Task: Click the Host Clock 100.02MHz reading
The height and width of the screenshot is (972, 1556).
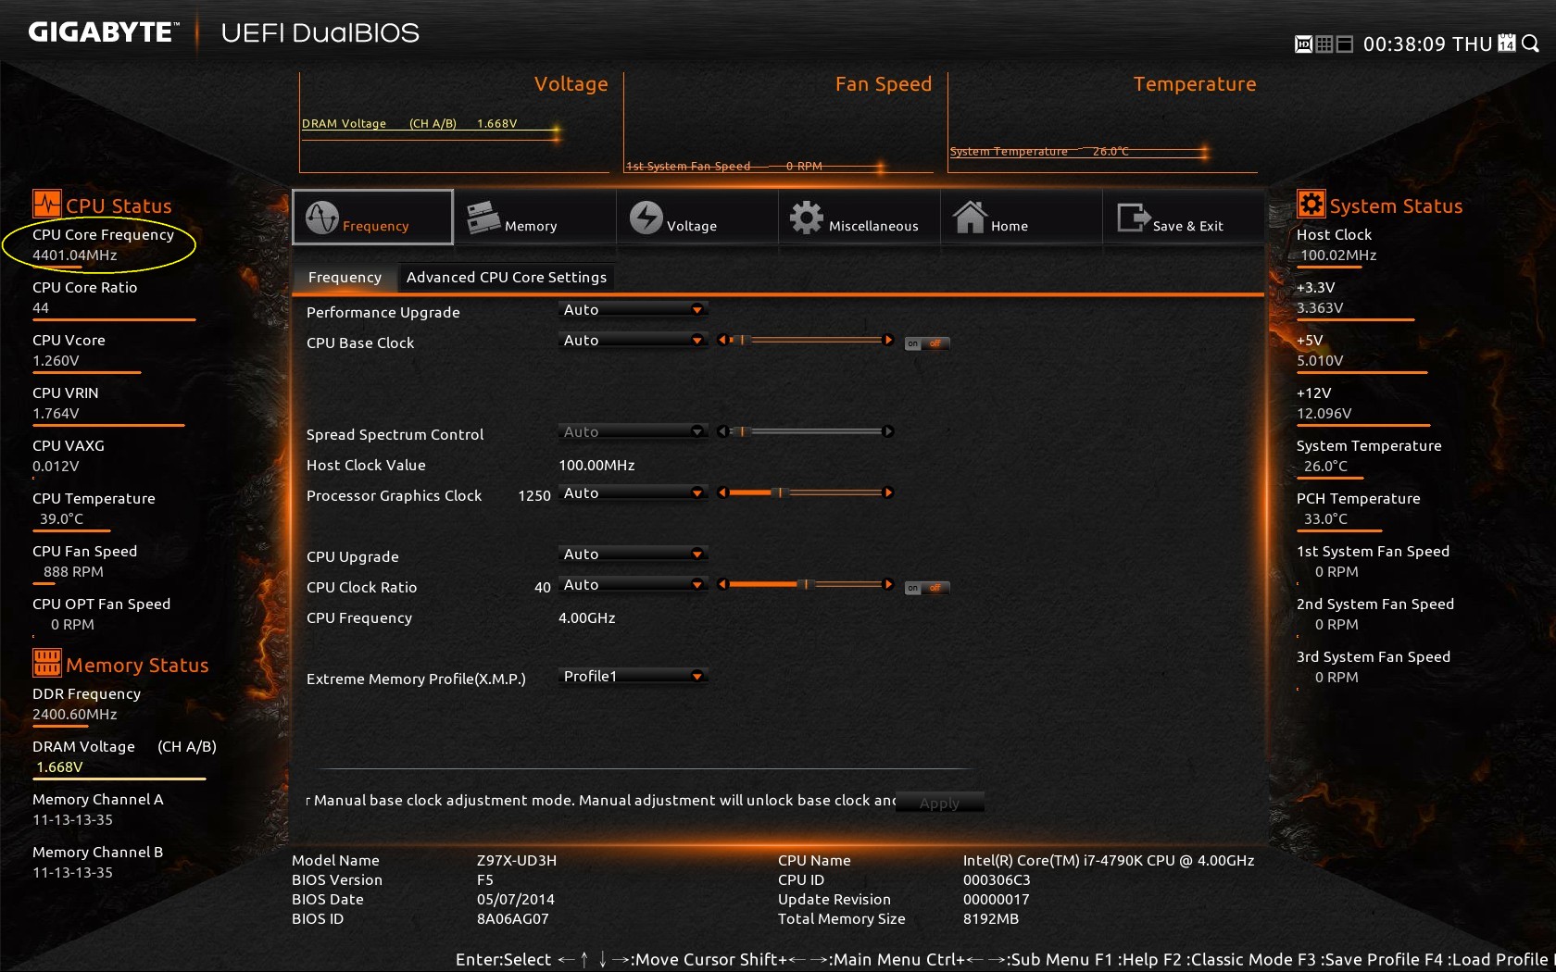Action: pyautogui.click(x=1338, y=255)
